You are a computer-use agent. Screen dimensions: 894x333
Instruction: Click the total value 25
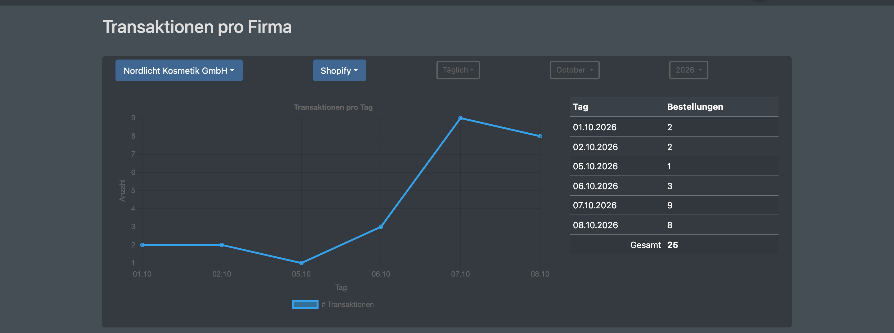click(x=673, y=245)
